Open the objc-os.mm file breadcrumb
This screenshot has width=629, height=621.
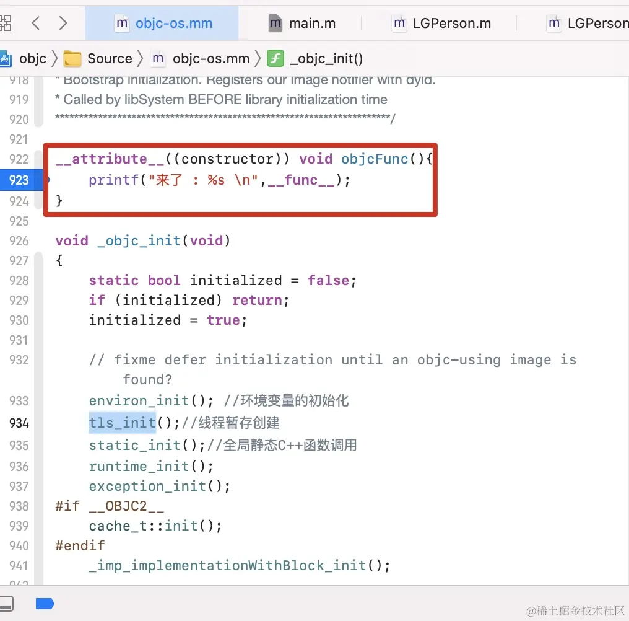(x=211, y=59)
